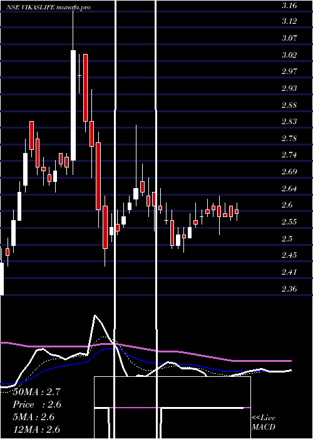Click the 2.6 price axis label

tap(287, 205)
